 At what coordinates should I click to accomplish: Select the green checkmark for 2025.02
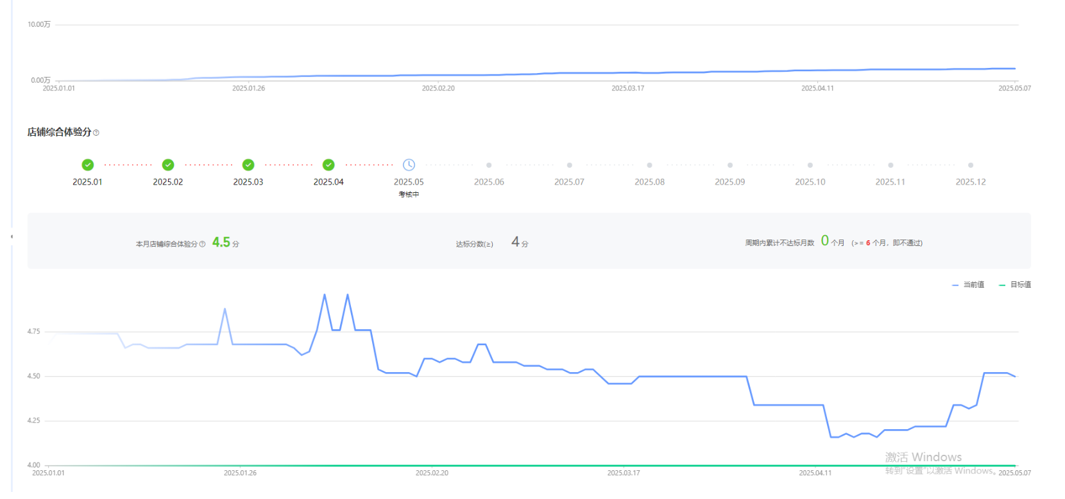pos(168,165)
